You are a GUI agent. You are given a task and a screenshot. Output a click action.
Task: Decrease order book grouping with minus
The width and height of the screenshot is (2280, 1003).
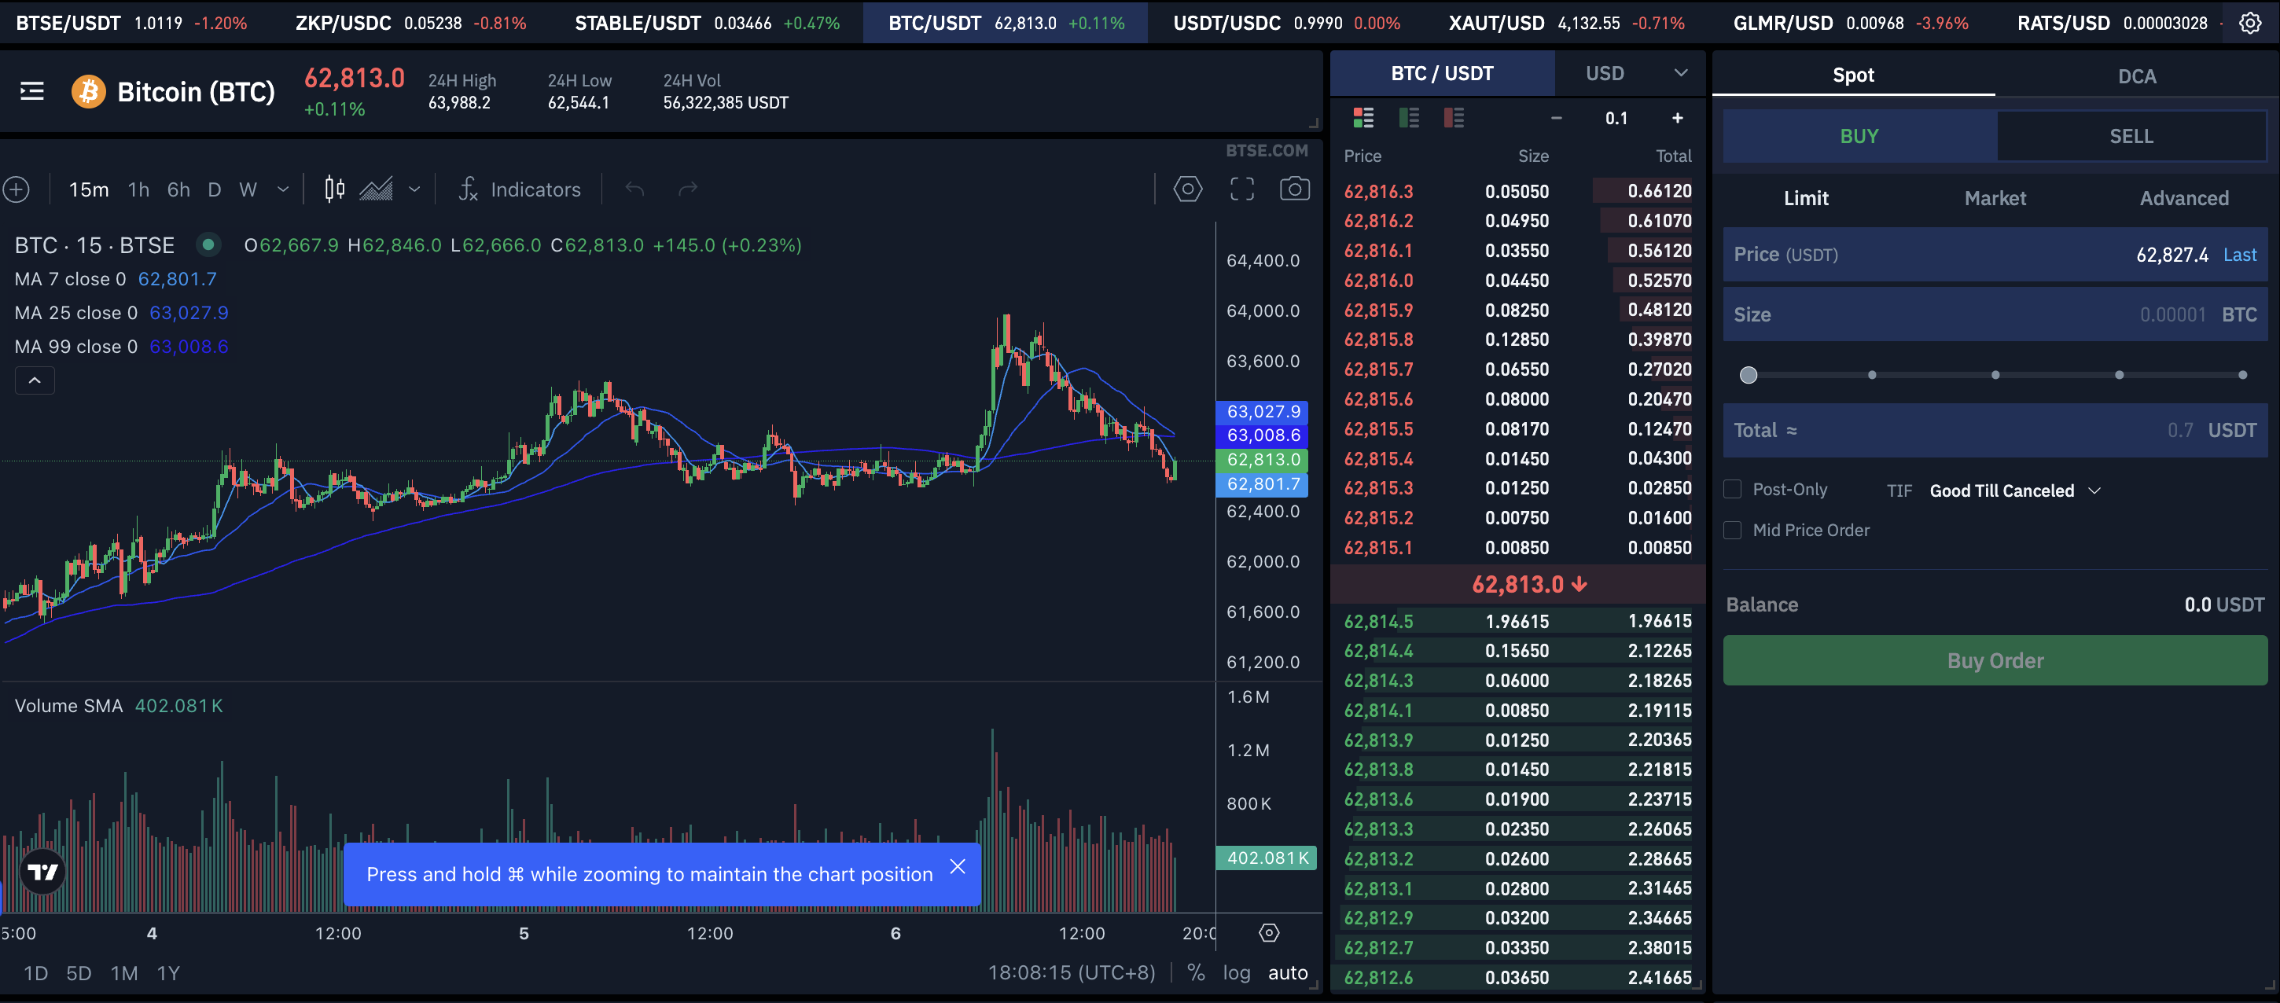1557,118
